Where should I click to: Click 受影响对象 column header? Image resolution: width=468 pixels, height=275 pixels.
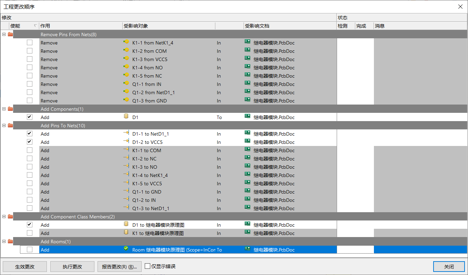pos(169,26)
